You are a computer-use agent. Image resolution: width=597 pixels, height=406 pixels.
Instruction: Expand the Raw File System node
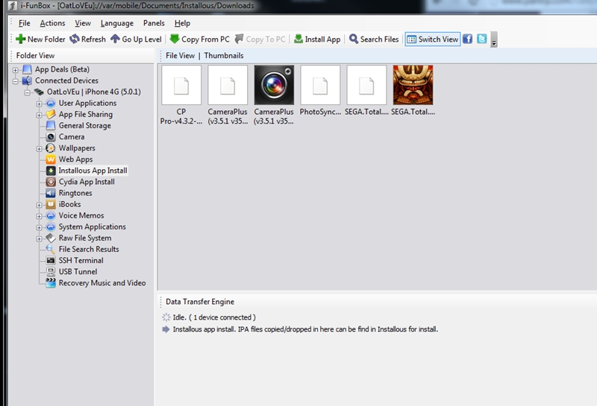click(40, 238)
